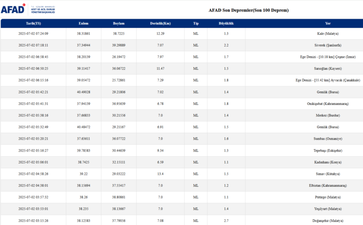
Task: Click the Tarih(TS) column header
Action: pos(33,23)
